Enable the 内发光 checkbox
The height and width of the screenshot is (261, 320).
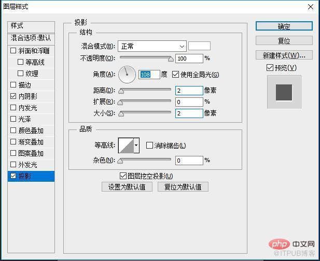pyautogui.click(x=13, y=108)
